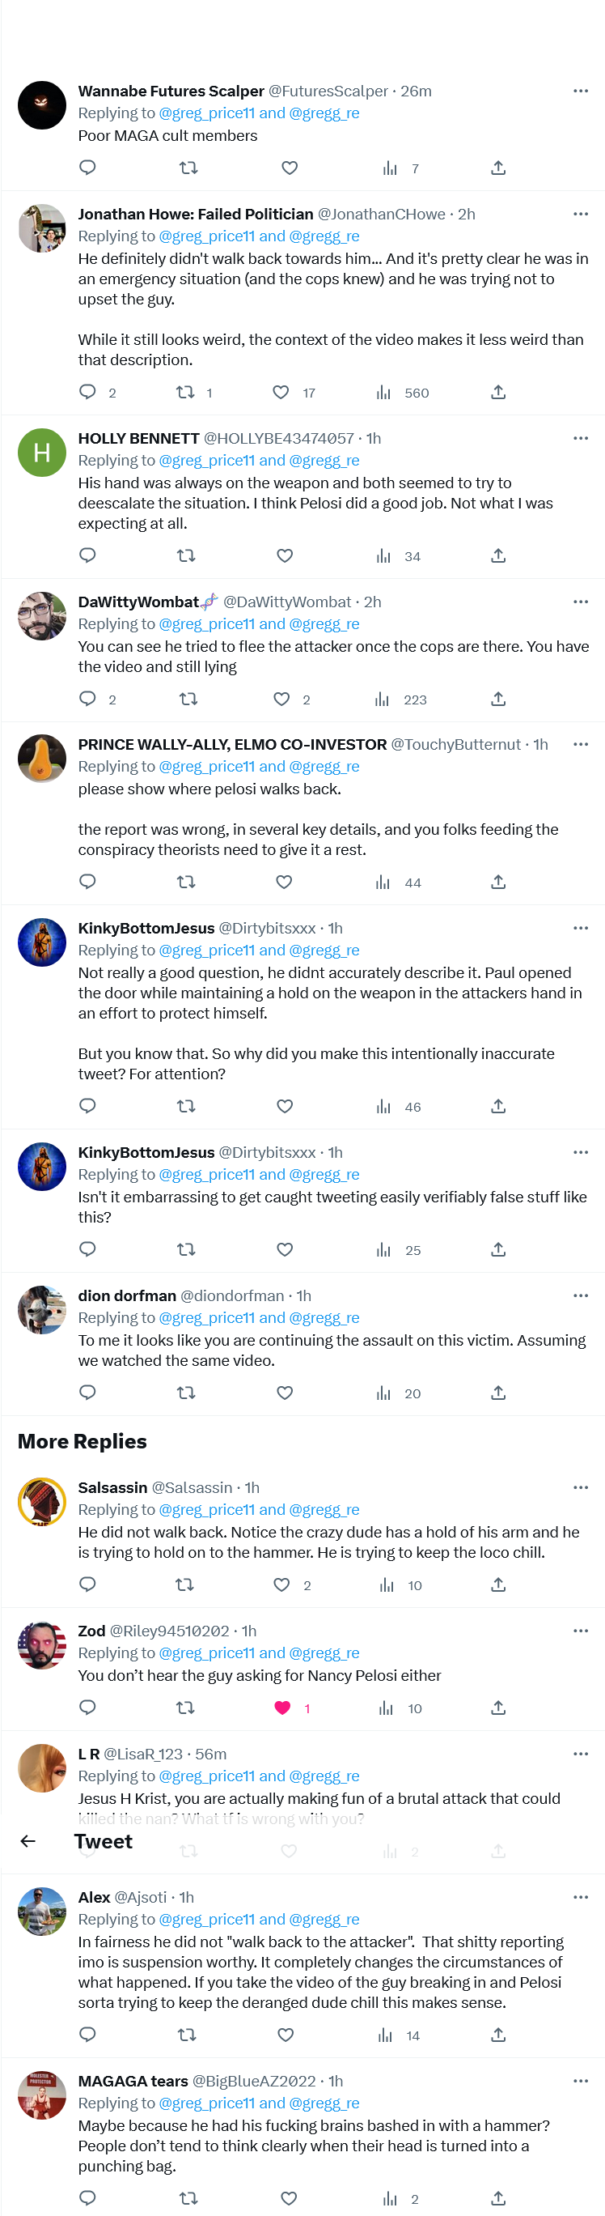Open more options for HOLLY BENNETT's tweet
Image resolution: width=605 pixels, height=2216 pixels.
[x=581, y=438]
